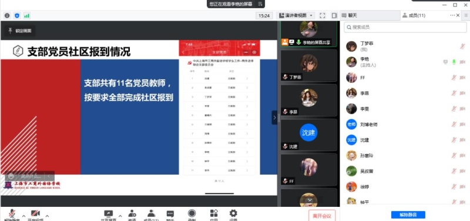Viewport: 470px width, 221px height.
Task: Enter fullscreen mode via the brackets icon
Action: coord(323,16)
